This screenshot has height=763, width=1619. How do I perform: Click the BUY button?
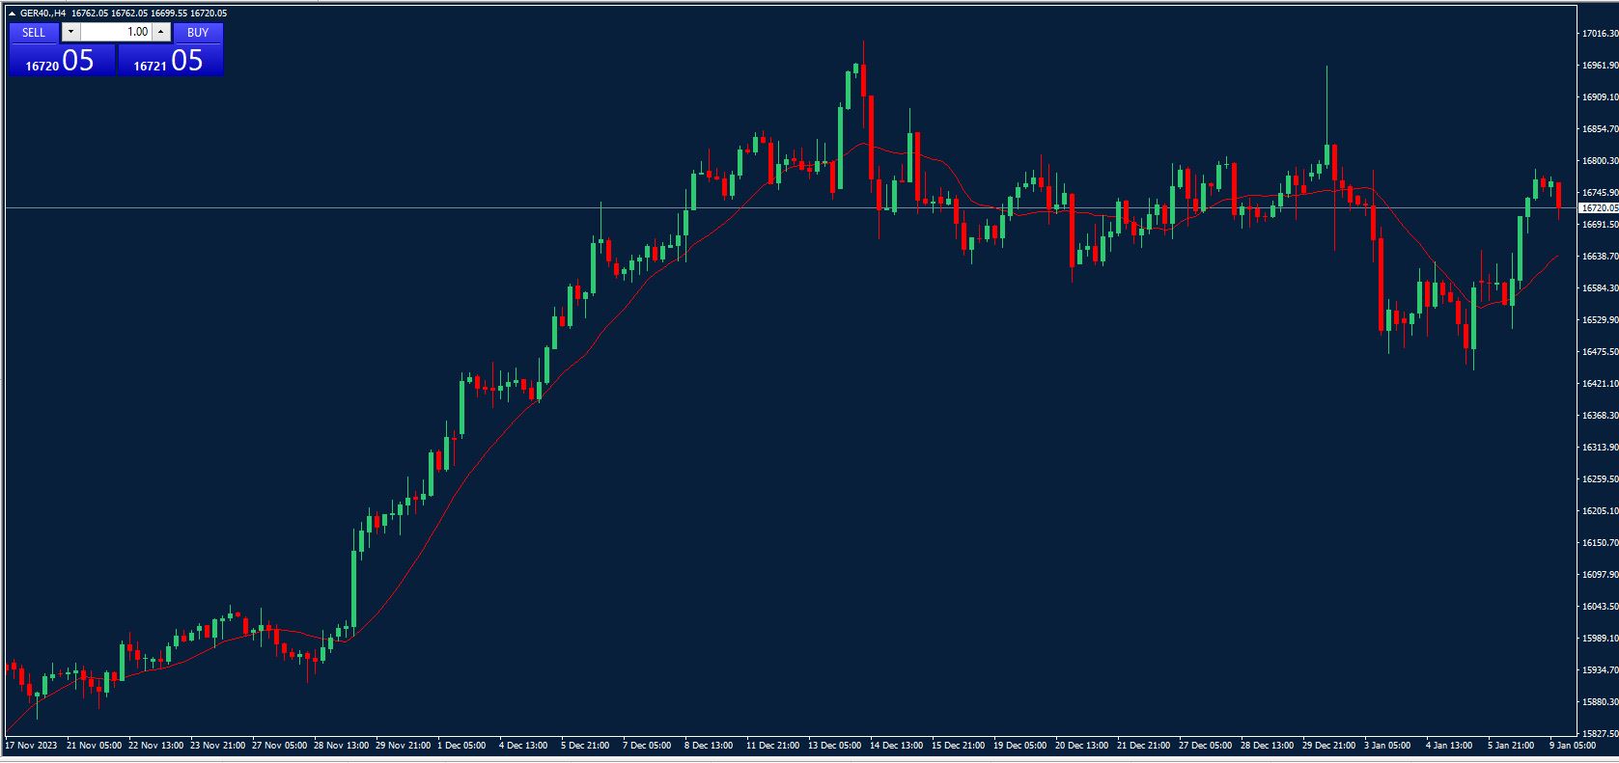tap(198, 32)
